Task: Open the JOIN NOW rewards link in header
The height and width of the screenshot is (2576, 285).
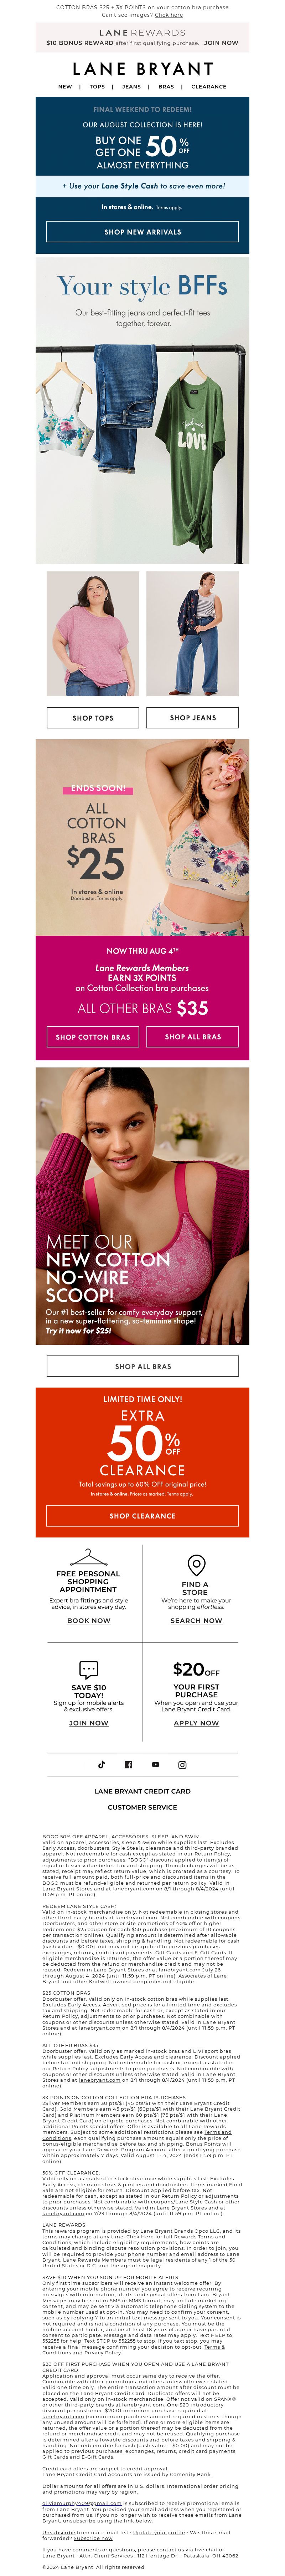Action: point(221,43)
